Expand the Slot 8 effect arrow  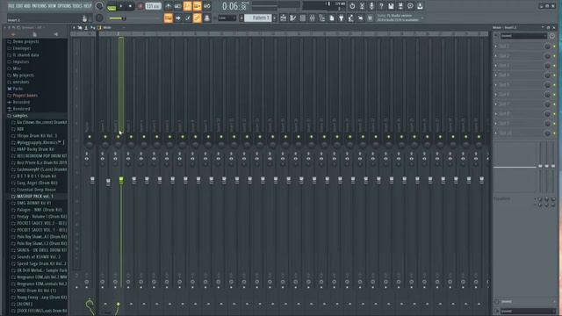pyautogui.click(x=496, y=114)
